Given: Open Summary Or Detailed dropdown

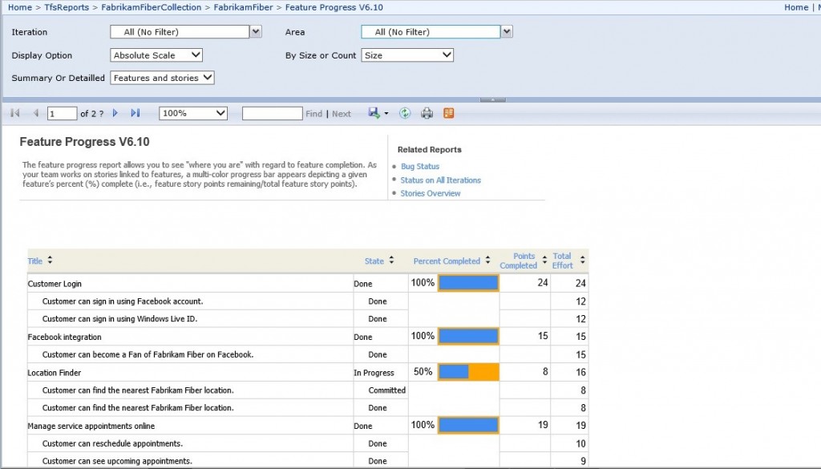Looking at the screenshot, I should pos(162,78).
